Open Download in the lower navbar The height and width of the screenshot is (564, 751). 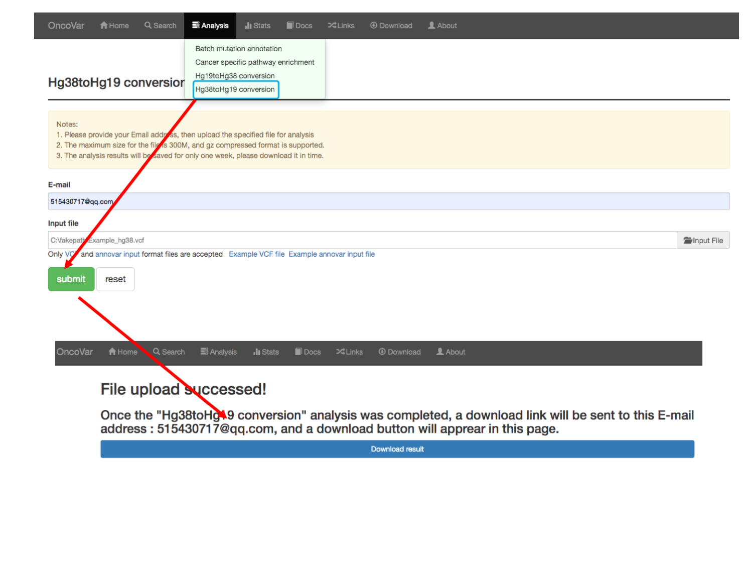coord(399,352)
